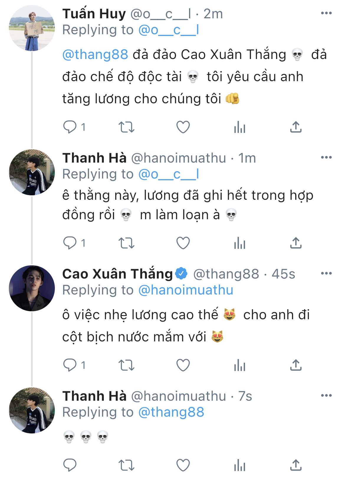Open @hanoimuathu link in Replying to line
The image size is (345, 478).
186,290
